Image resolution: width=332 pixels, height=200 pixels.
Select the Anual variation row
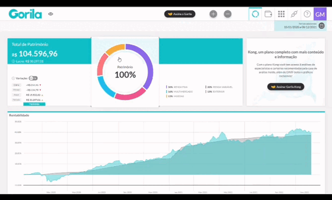coord(27,95)
